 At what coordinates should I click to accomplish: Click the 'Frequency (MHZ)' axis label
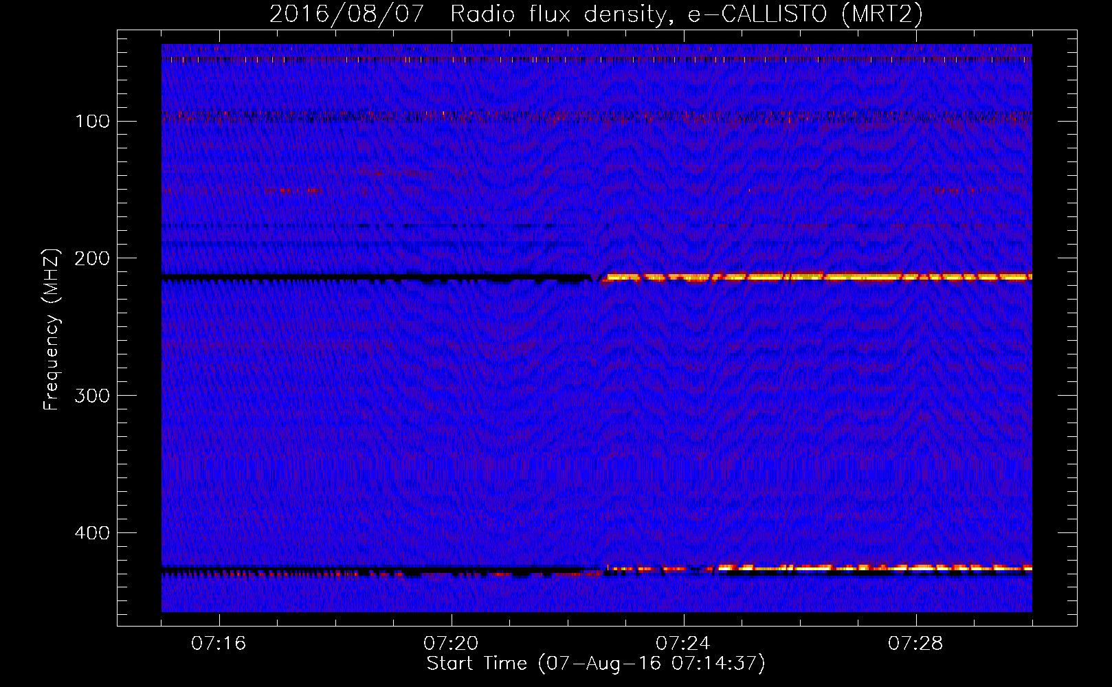52,330
